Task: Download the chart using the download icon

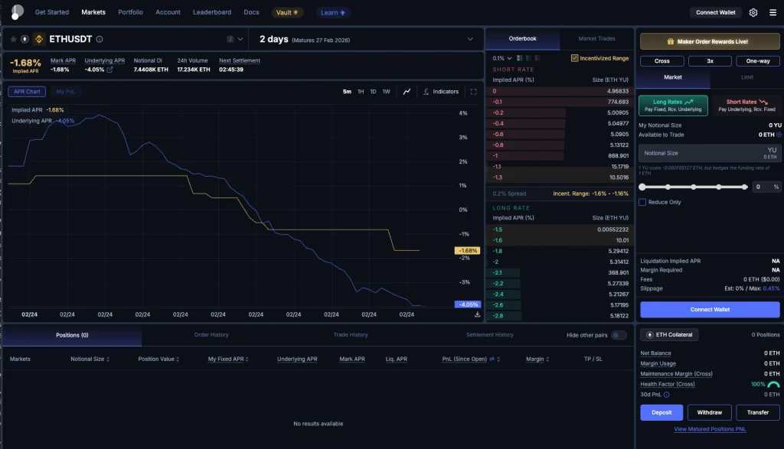Action: (478, 314)
